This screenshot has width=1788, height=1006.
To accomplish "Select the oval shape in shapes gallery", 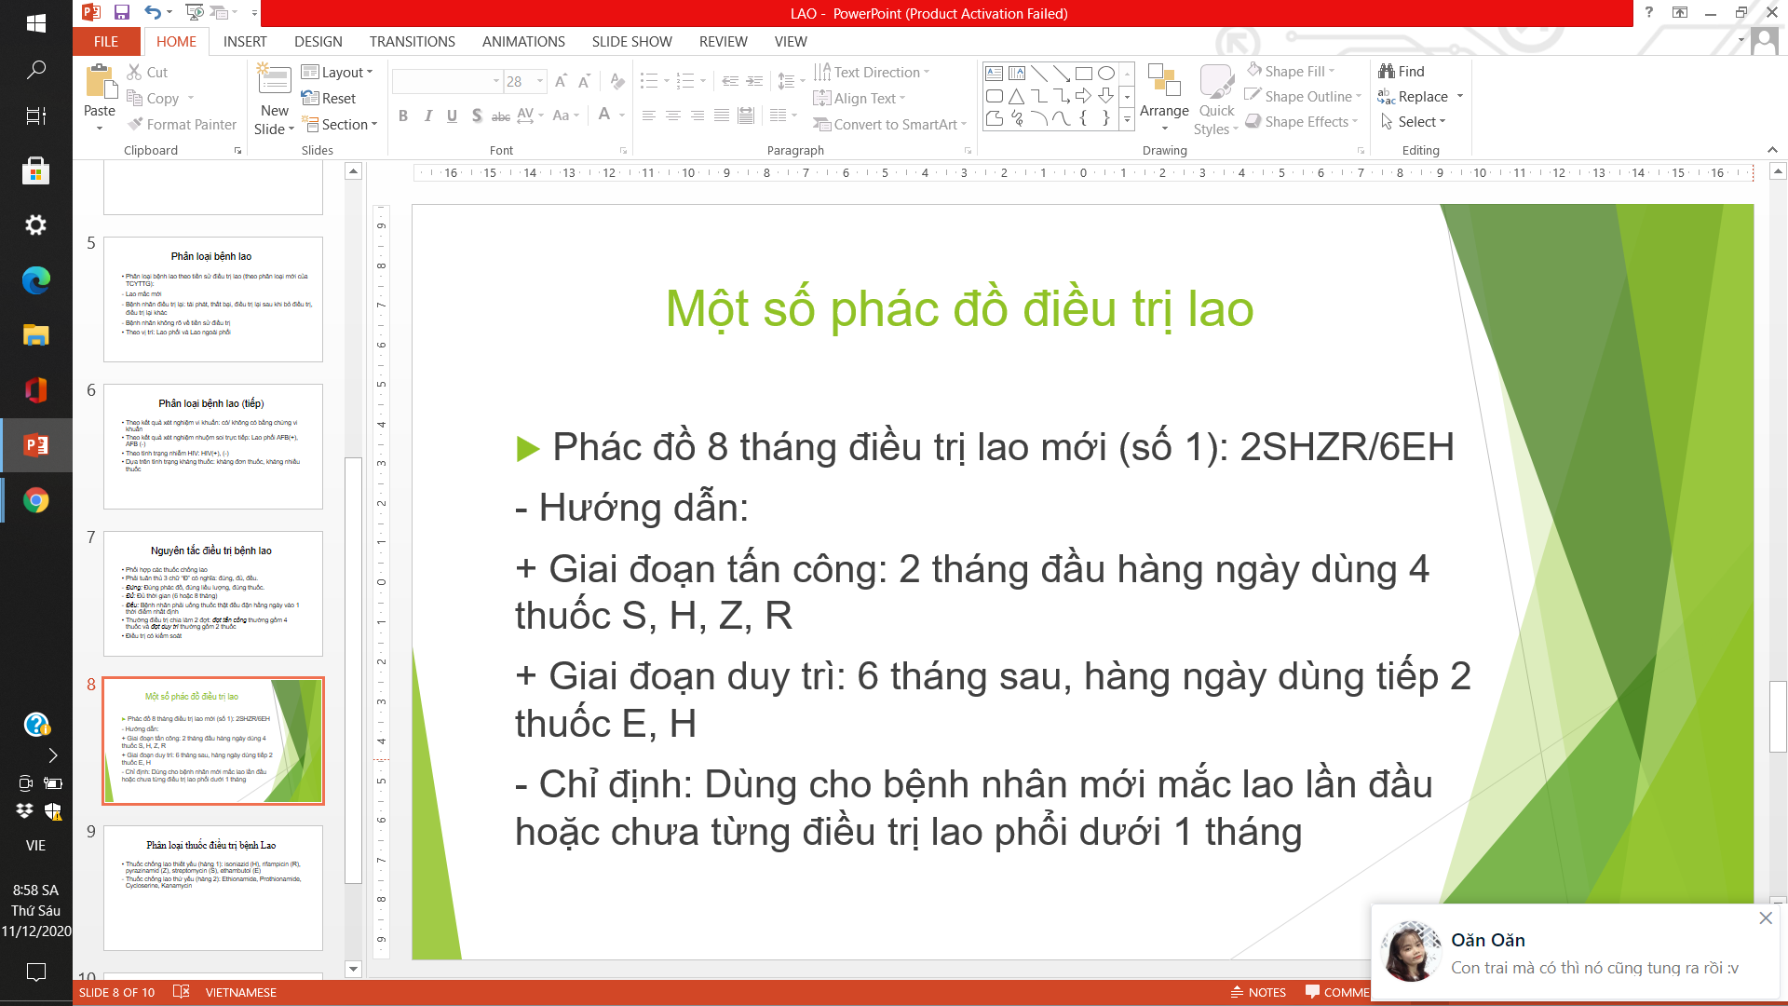I will coord(1105,73).
